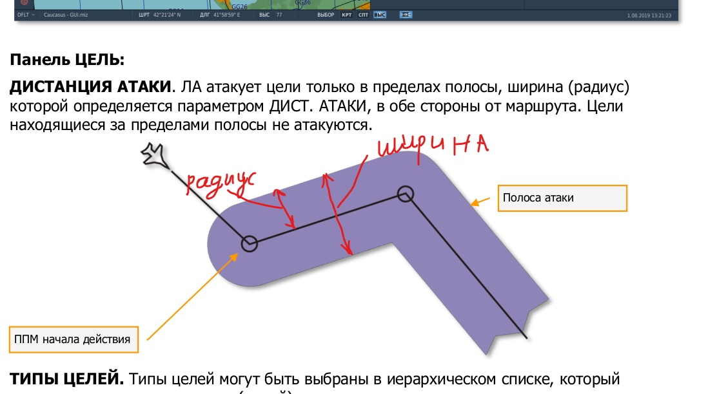
Task: Click the latitude value 42°21'24" N
Action: [166, 15]
